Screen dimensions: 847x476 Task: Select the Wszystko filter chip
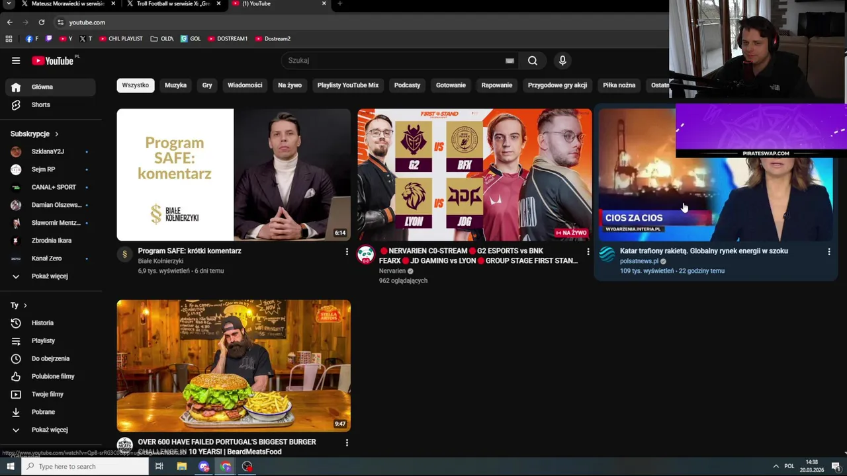[x=136, y=85]
